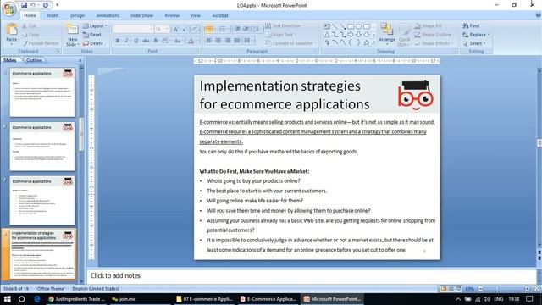This screenshot has height=305, width=542.
Task: Center the paragraph text
Action: click(218, 41)
